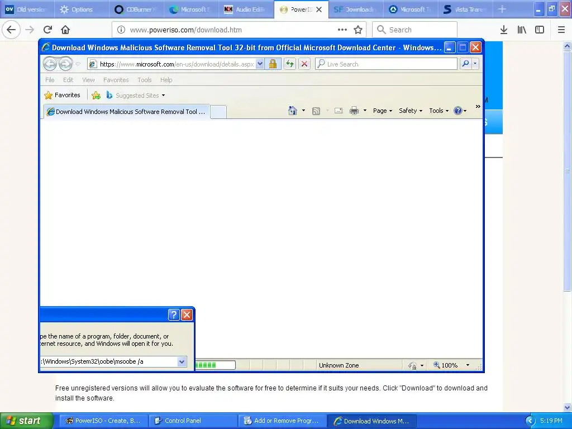Click IE Live Search magnifier button
This screenshot has height=429, width=572.
click(x=465, y=64)
